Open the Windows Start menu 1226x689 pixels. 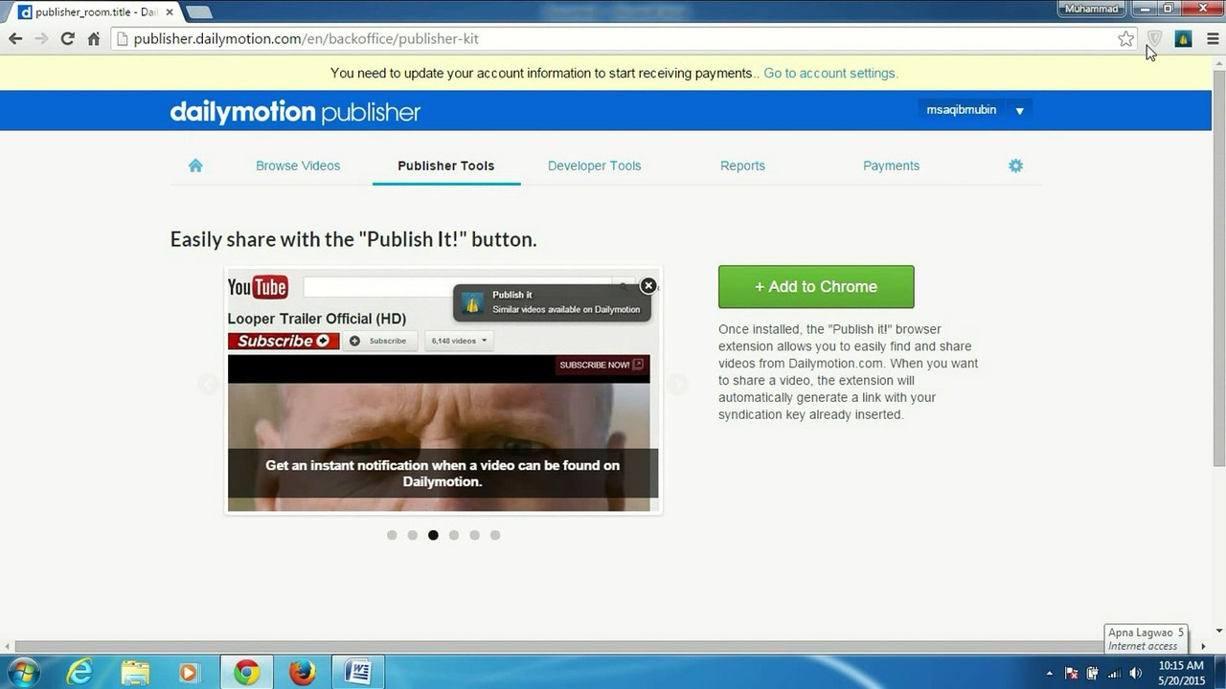[x=22, y=673]
